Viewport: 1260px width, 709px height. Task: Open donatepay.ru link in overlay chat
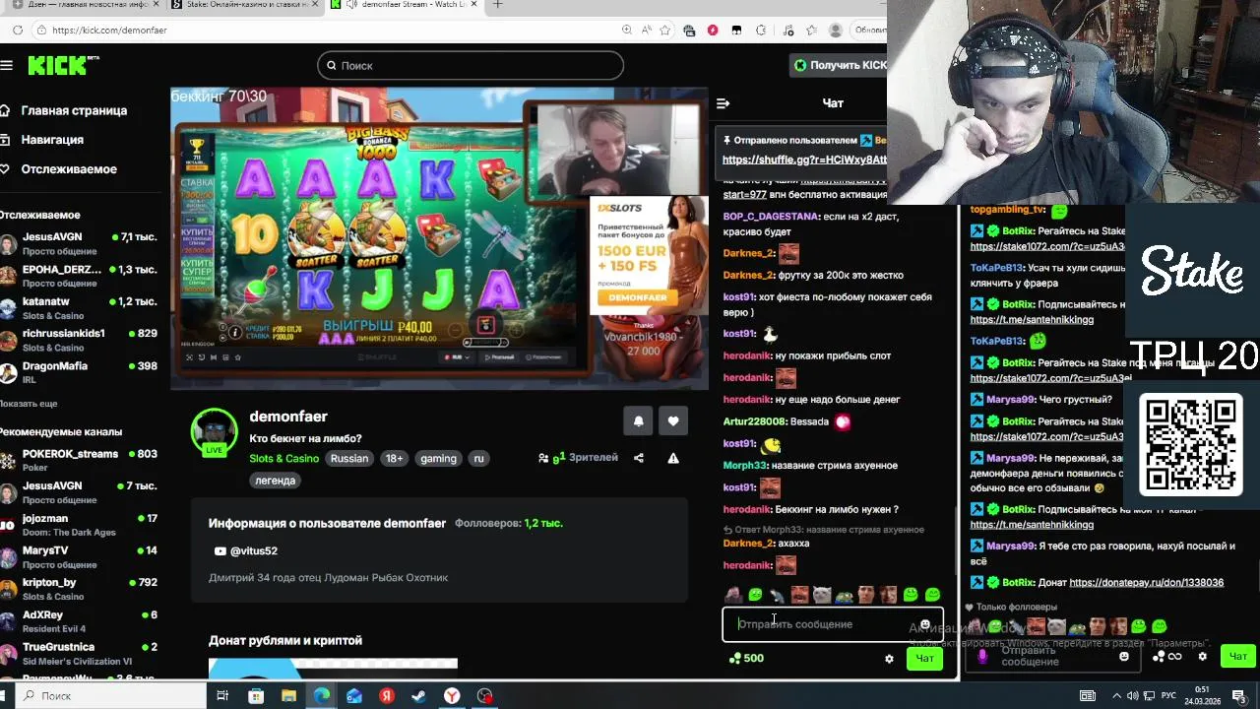pos(1146,582)
